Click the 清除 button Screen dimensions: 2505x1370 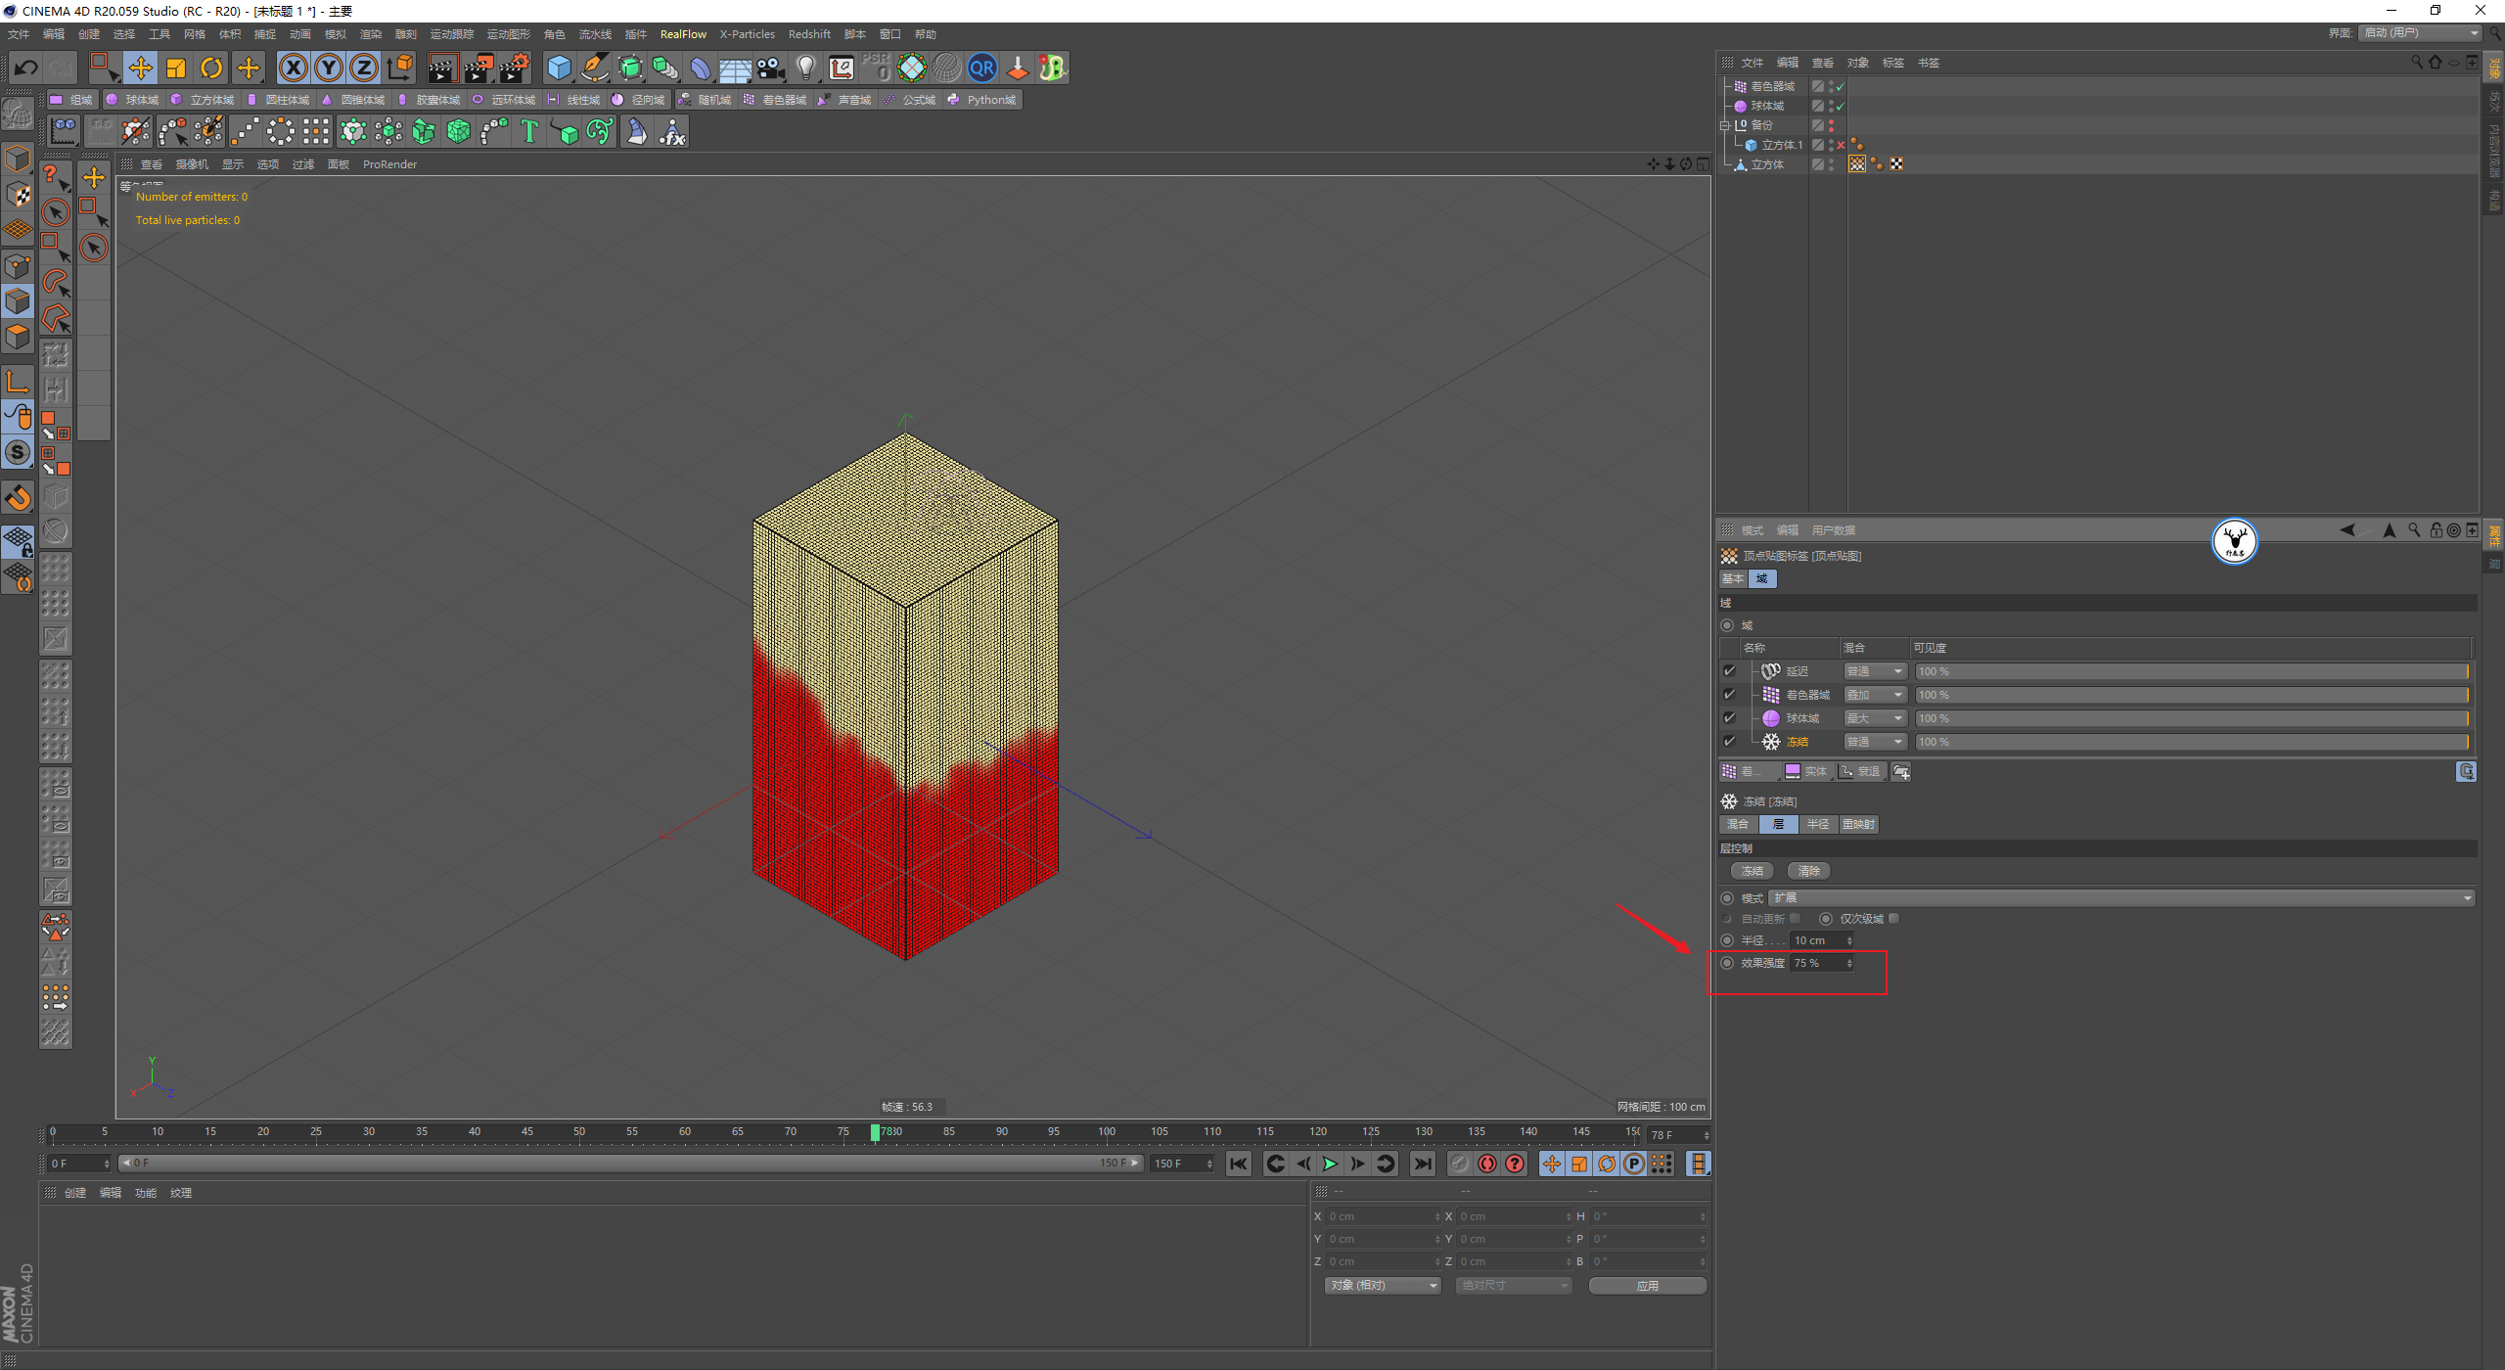point(1808,871)
